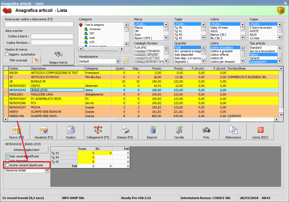Expand the Giacenza totale dropdown
Image resolution: width=289 pixels, height=202 pixels.
point(47,171)
